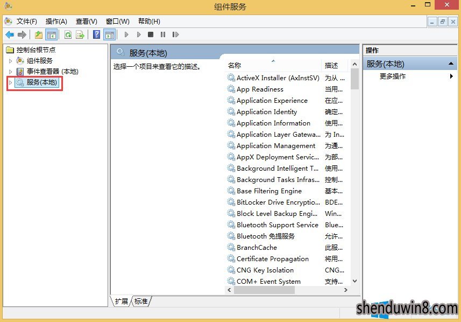Image resolution: width=461 pixels, height=322 pixels.
Task: Click the horizontal scrollbar right arrow
Action: (346, 290)
